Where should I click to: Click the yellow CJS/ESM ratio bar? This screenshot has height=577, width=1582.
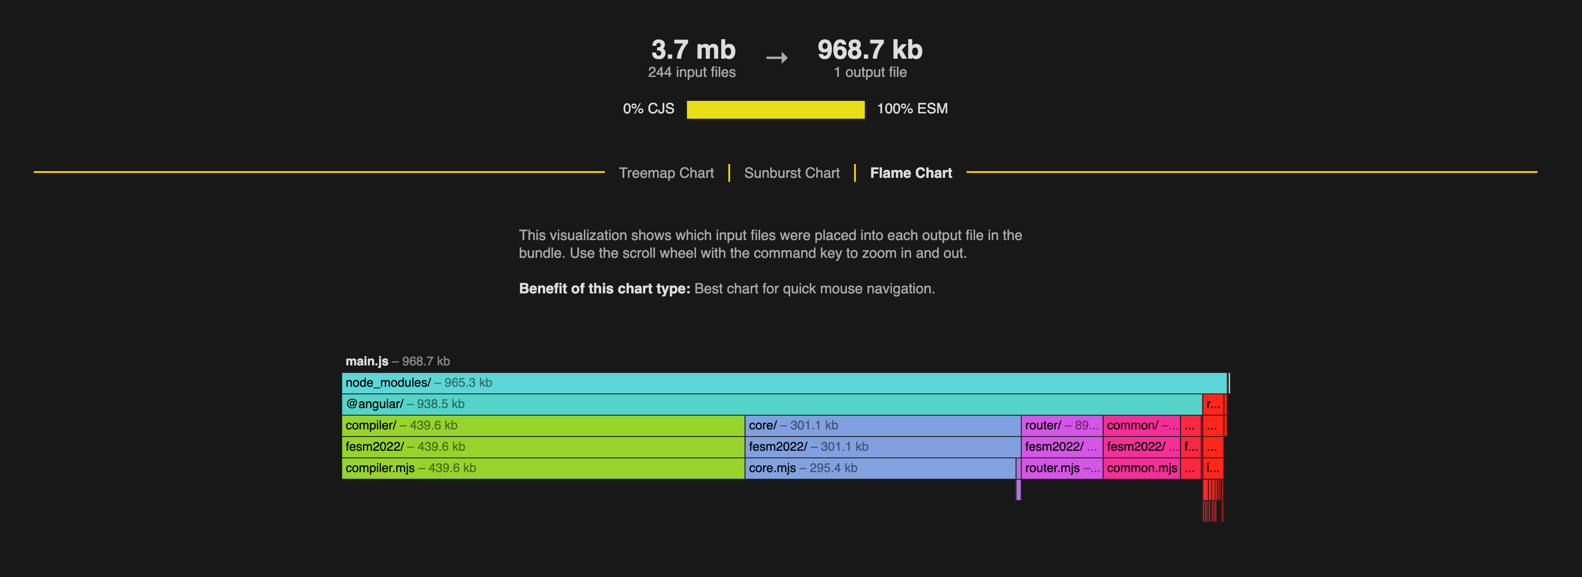(x=775, y=109)
